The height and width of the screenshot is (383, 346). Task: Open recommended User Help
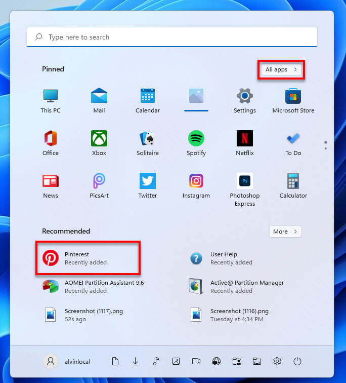click(221, 258)
